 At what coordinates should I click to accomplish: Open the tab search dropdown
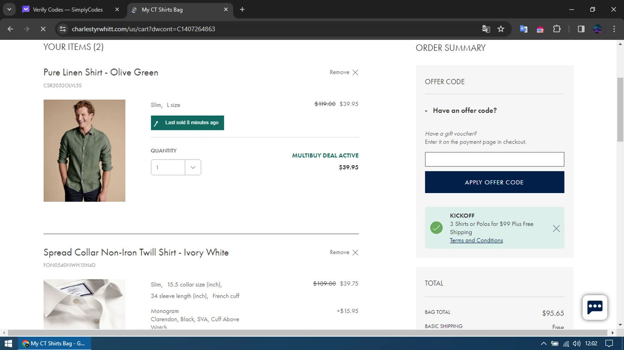(x=9, y=10)
